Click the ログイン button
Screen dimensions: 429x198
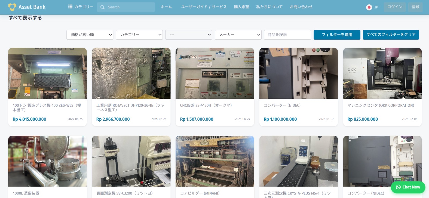(x=395, y=7)
